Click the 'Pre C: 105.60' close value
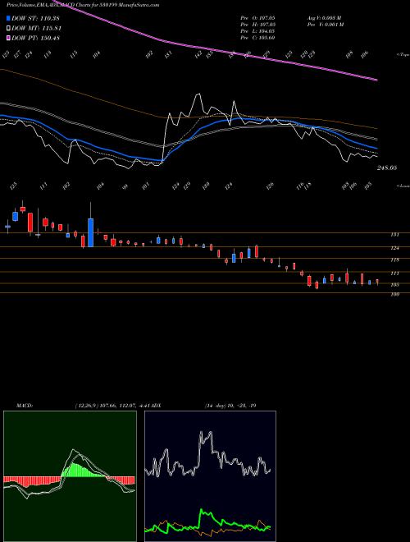This screenshot has width=410, height=542. click(257, 38)
